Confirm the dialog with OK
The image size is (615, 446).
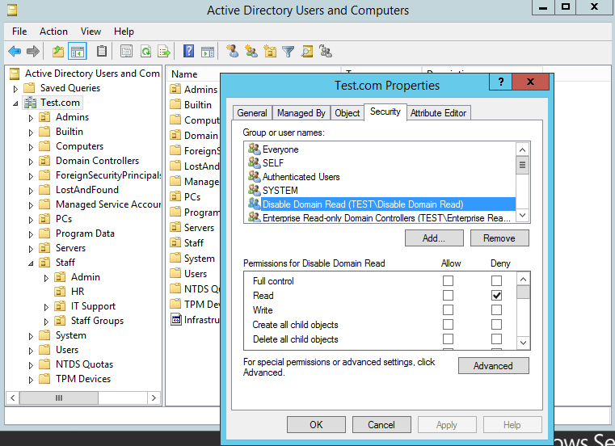tap(316, 424)
